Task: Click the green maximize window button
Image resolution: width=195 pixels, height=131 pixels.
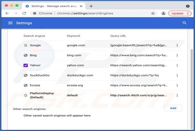Action: (x=17, y=6)
